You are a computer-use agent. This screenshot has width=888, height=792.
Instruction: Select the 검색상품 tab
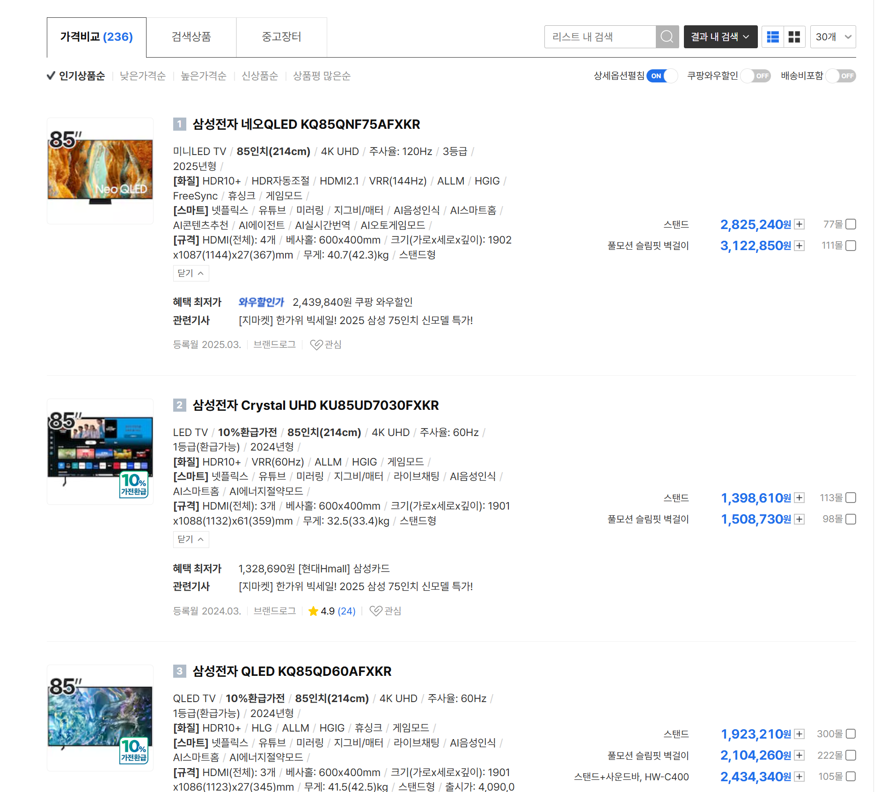[191, 37]
